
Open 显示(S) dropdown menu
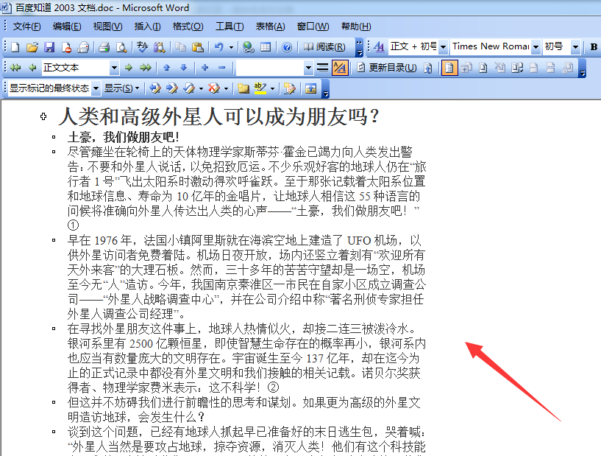(122, 88)
